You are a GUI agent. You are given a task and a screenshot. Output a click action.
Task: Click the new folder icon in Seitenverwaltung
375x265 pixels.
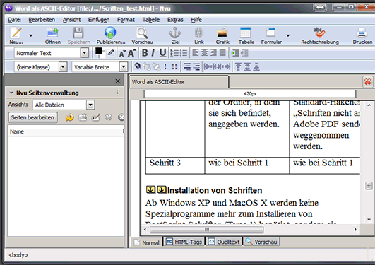pyautogui.click(x=83, y=117)
